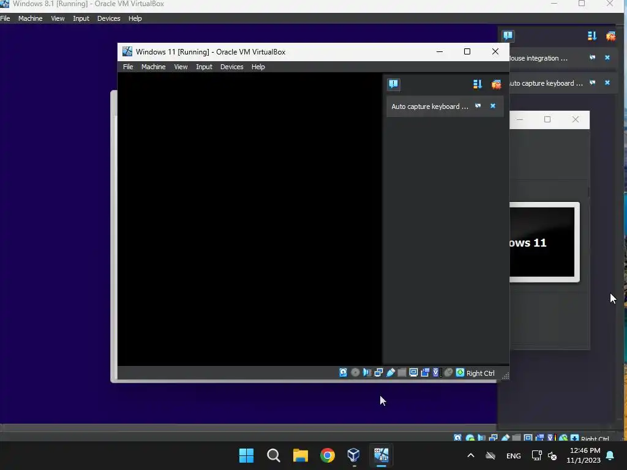Maximize the Windows 11 VM window

point(467,51)
